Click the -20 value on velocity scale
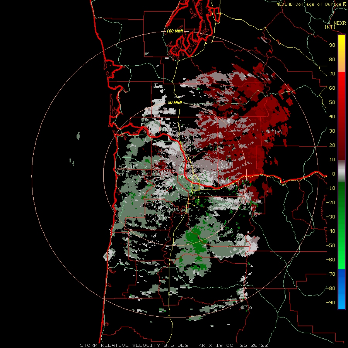The height and width of the screenshot is (348, 348). click(x=331, y=203)
